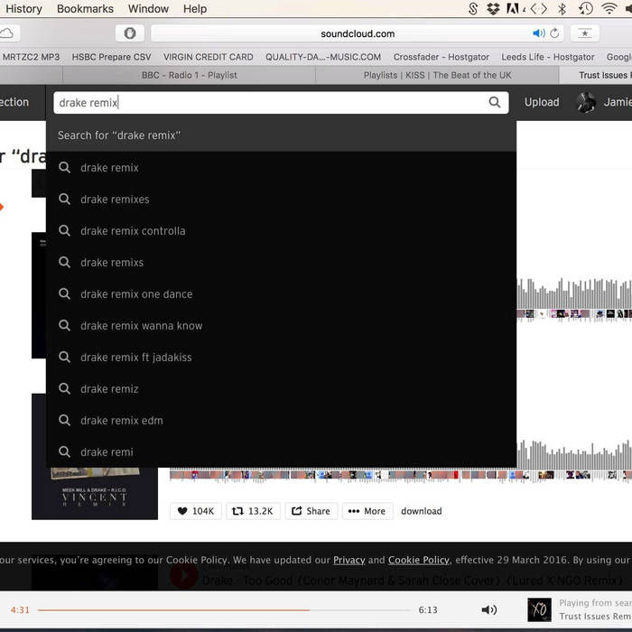
Task: Click the Upload button in the header
Action: 542,103
